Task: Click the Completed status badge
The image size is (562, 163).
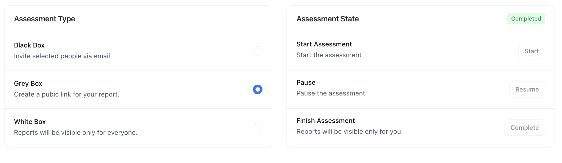Action: 526,18
